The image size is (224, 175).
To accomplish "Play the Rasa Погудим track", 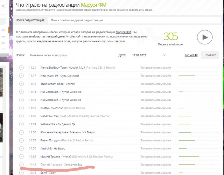I will 21,140.
